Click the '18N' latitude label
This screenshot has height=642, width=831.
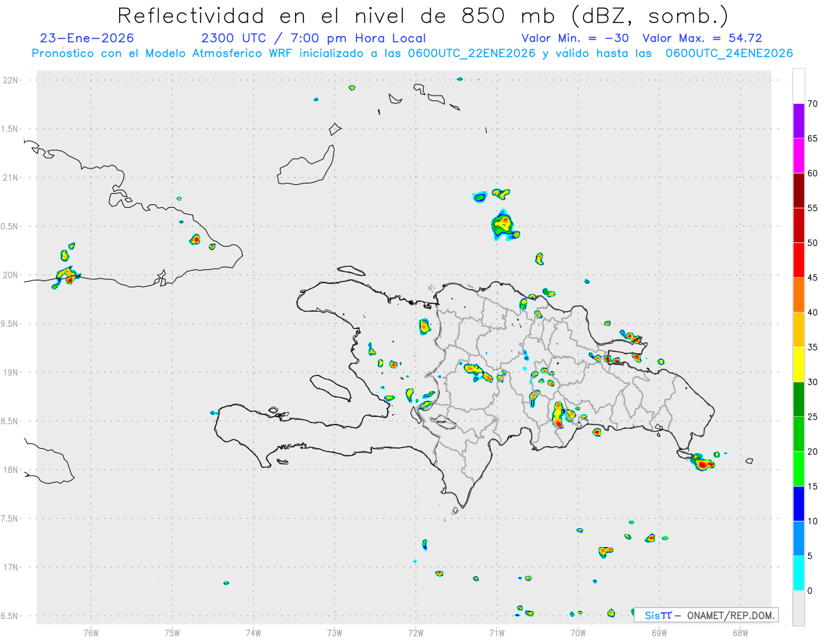[x=12, y=470]
